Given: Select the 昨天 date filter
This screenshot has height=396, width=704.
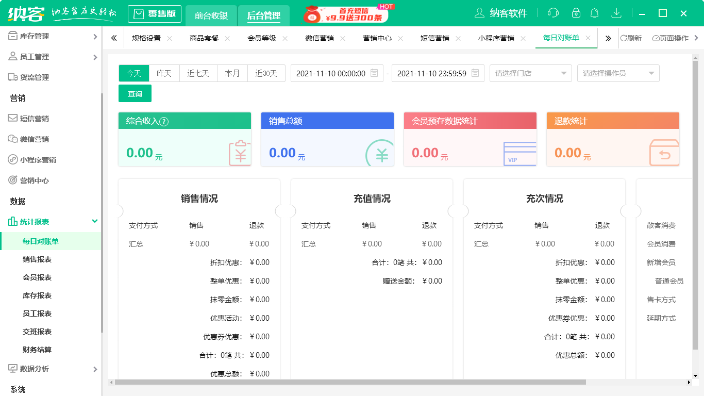Looking at the screenshot, I should (164, 73).
